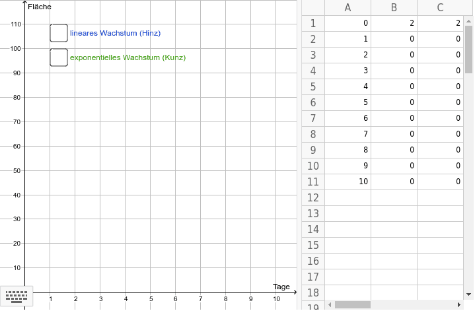Screen dimensions: 475x311
Task: Select cell C3 in row 3
Action: click(x=440, y=55)
